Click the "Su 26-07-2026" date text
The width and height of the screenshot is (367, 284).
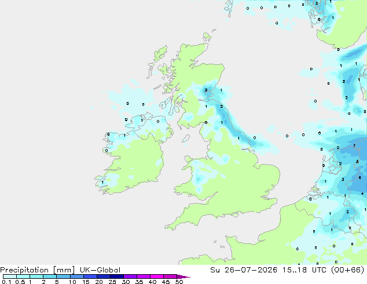[244, 270]
